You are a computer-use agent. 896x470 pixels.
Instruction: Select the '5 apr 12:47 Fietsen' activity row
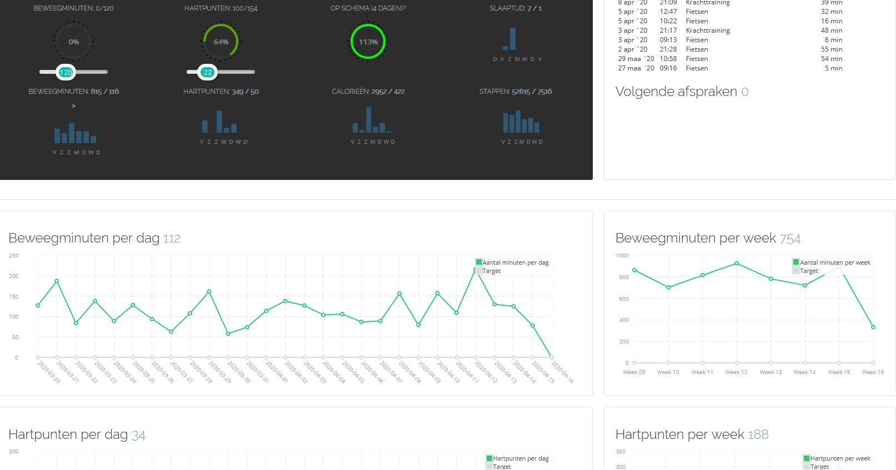730,12
